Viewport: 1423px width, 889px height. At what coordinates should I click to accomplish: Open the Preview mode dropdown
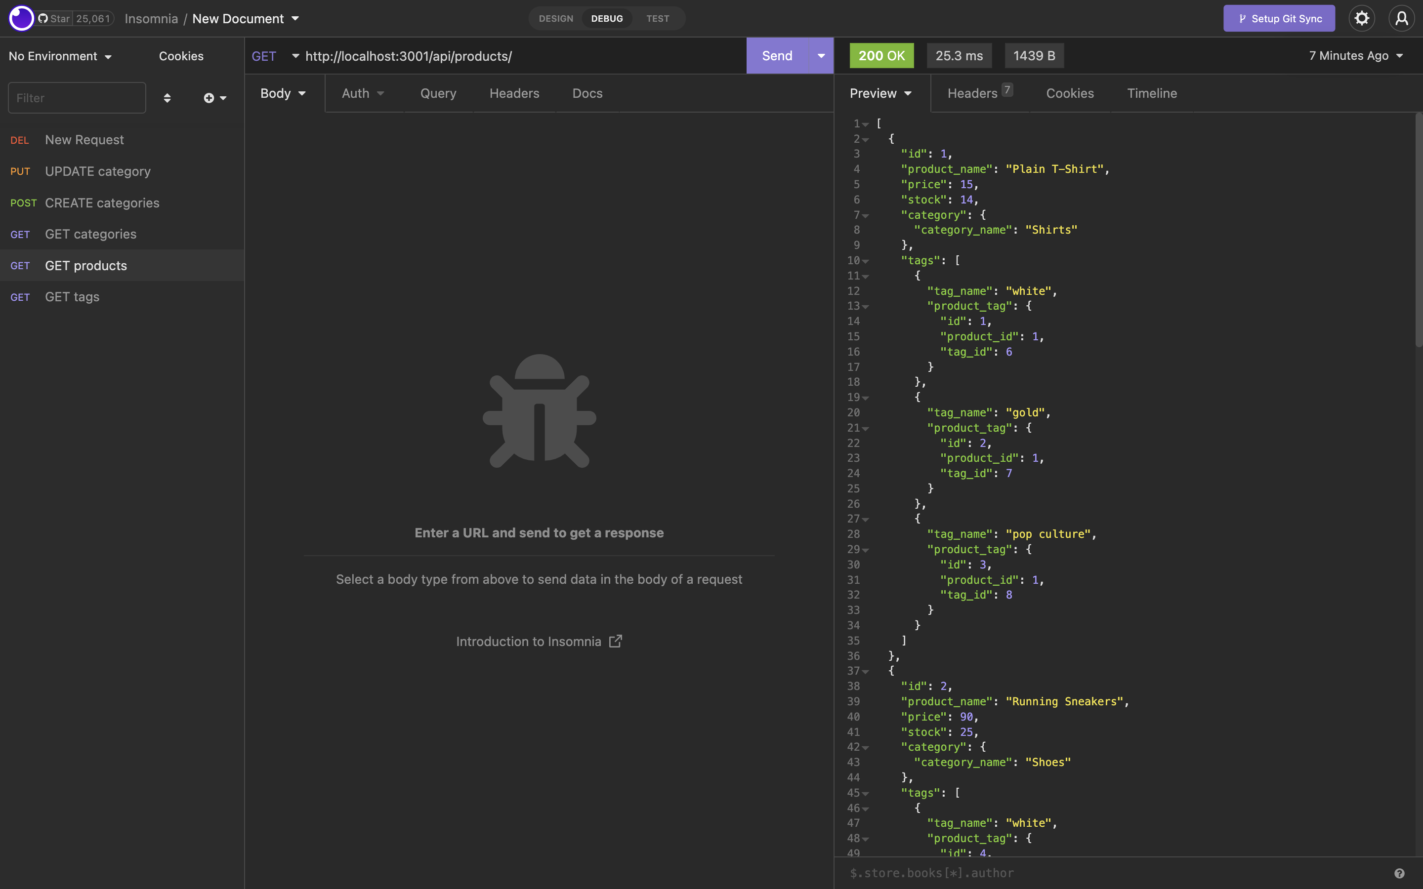pyautogui.click(x=881, y=93)
